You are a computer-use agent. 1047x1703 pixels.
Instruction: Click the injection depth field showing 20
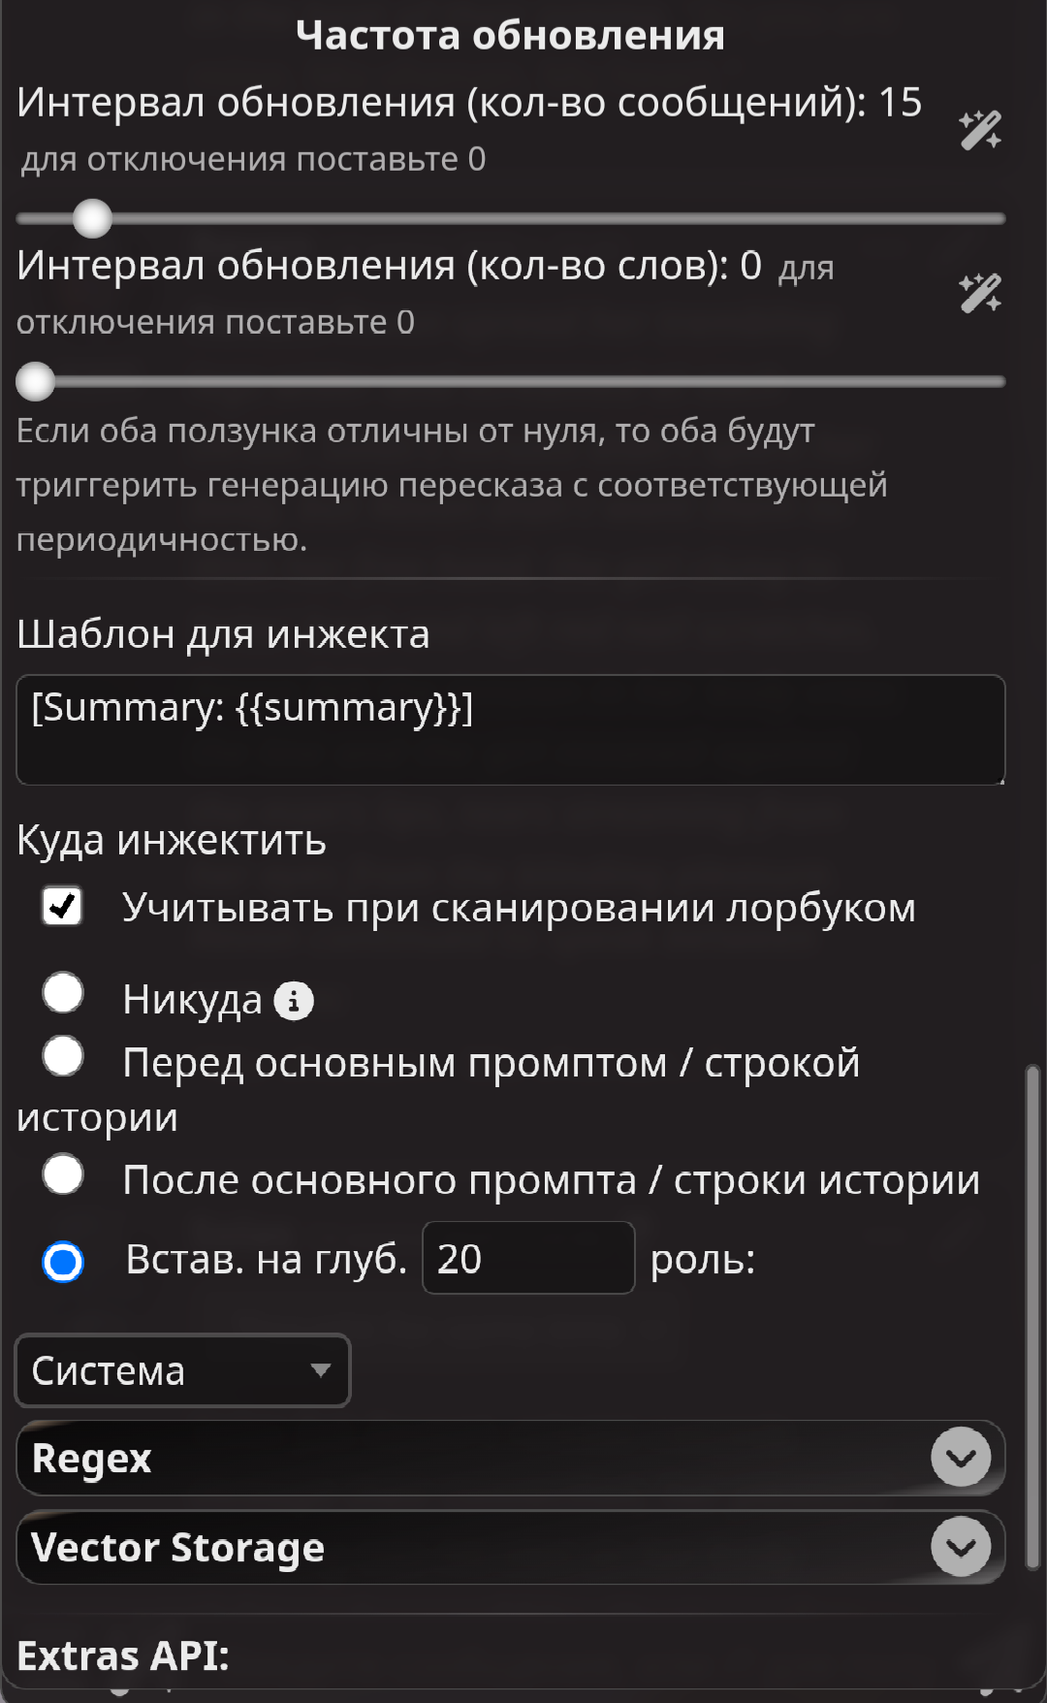528,1258
